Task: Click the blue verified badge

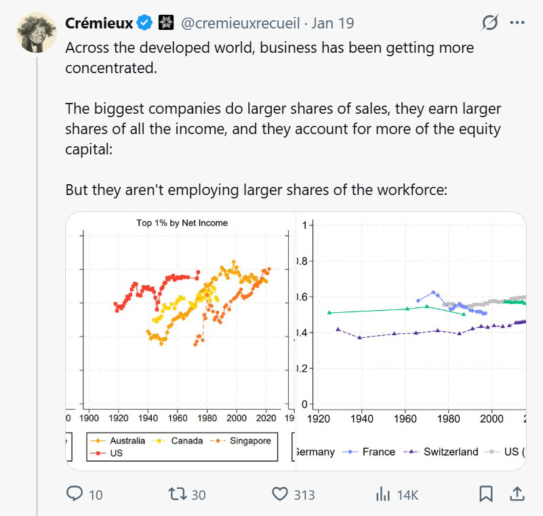Action: pyautogui.click(x=144, y=23)
